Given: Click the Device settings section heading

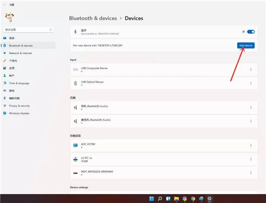Looking at the screenshot, I should [x=79, y=187].
